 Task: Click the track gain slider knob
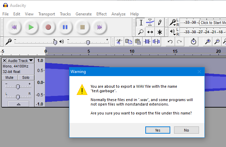(18, 87)
